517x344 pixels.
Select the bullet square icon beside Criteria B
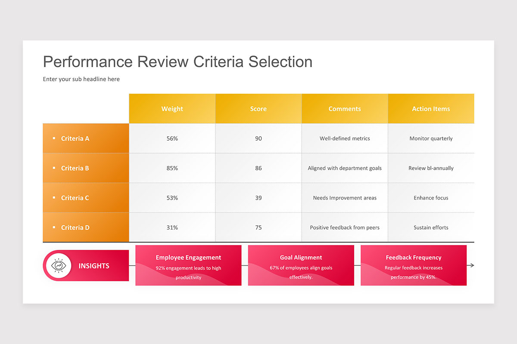[55, 168]
